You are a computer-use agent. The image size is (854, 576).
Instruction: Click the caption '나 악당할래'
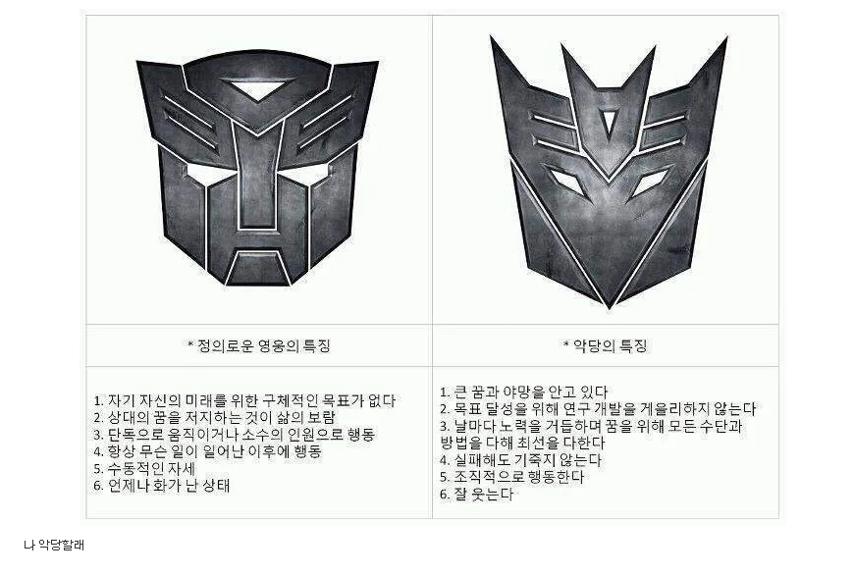click(54, 545)
